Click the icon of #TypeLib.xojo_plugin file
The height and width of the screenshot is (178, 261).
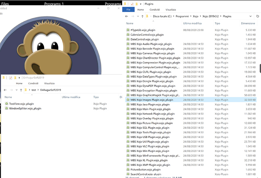[128, 30]
